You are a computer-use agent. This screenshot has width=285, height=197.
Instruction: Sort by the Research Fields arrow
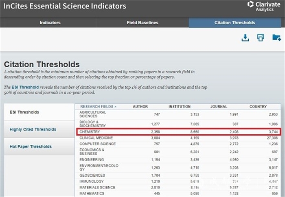[x=115, y=107]
